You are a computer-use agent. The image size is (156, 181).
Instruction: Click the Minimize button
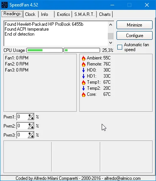[134, 25]
